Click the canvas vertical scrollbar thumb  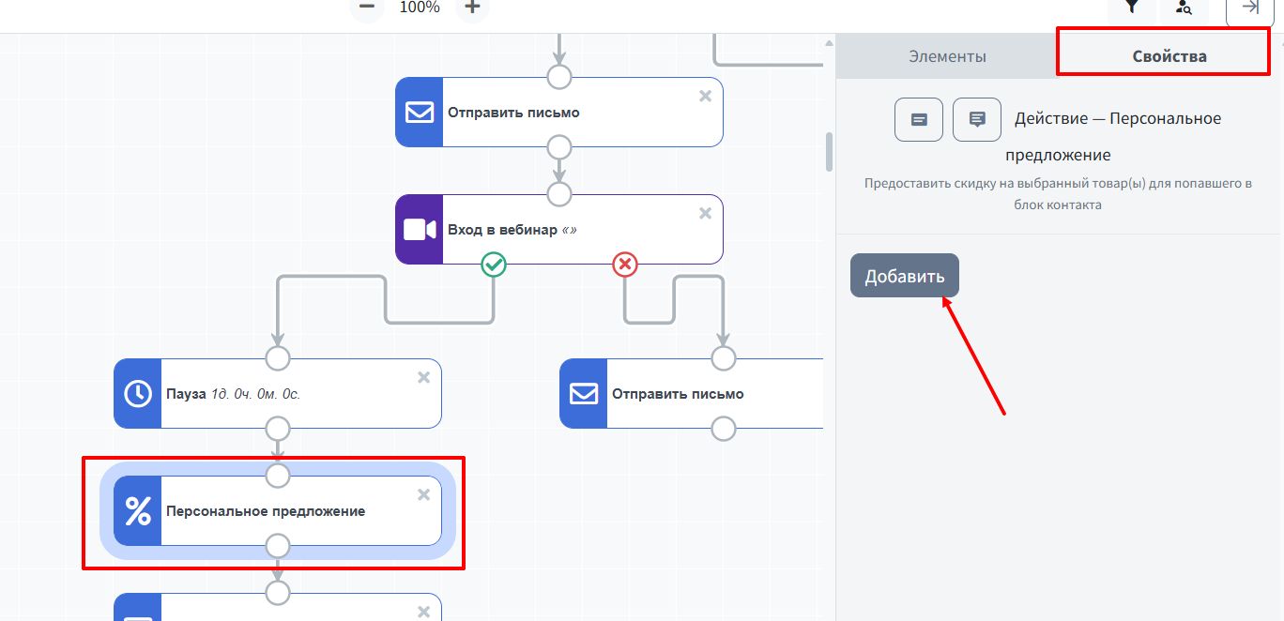point(829,151)
